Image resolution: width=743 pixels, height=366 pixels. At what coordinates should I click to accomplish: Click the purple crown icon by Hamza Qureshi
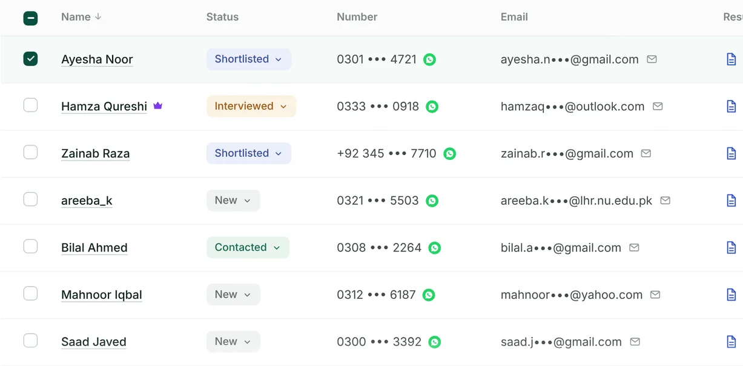(158, 105)
